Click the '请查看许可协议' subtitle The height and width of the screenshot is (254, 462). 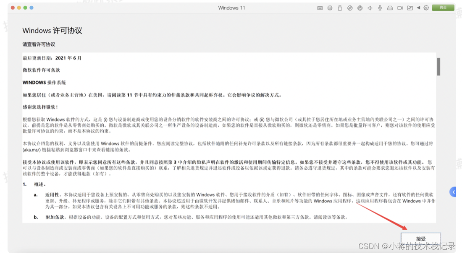(39, 44)
